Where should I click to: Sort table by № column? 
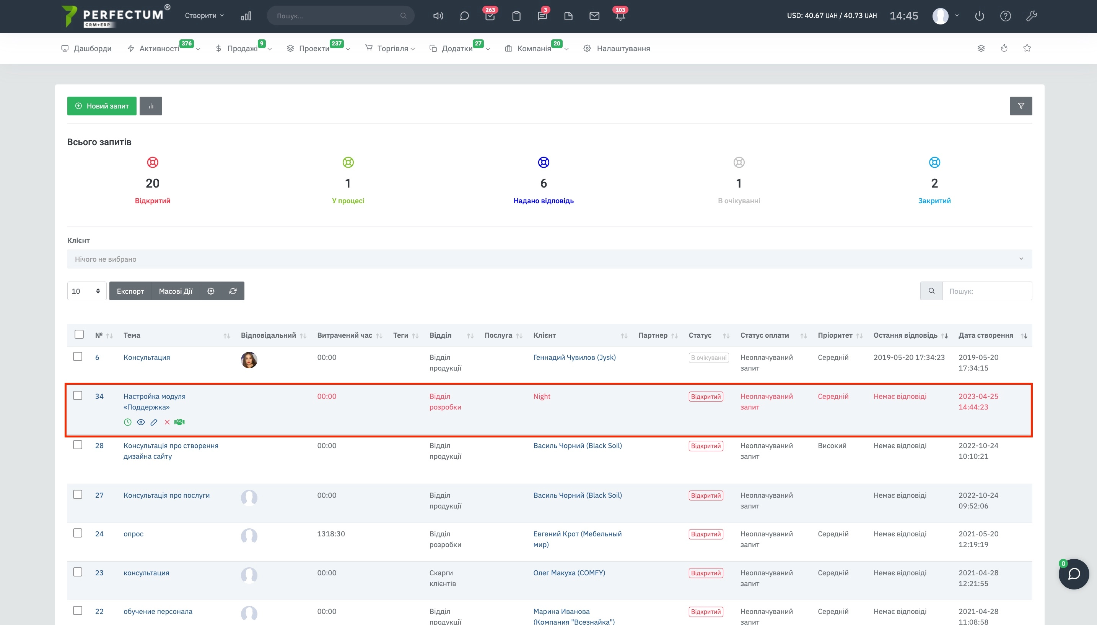pos(104,335)
